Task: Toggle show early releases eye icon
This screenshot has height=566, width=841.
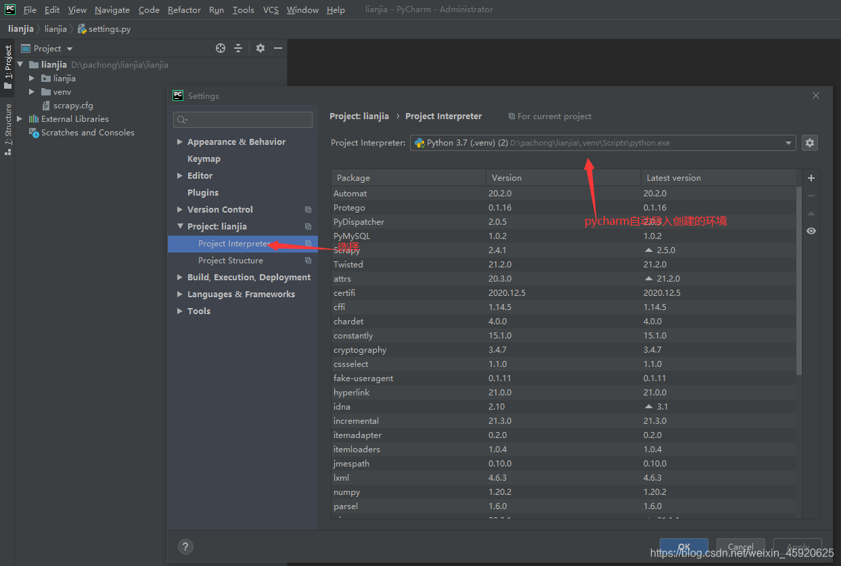Action: tap(811, 231)
